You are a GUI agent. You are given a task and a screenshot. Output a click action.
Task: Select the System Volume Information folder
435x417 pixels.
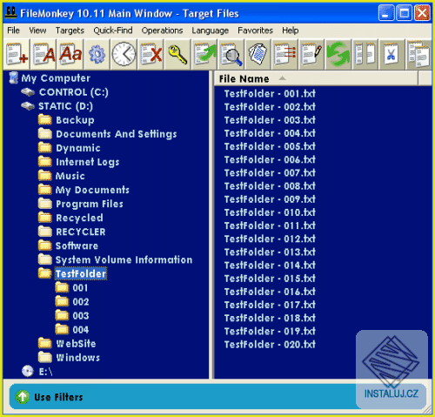click(124, 259)
